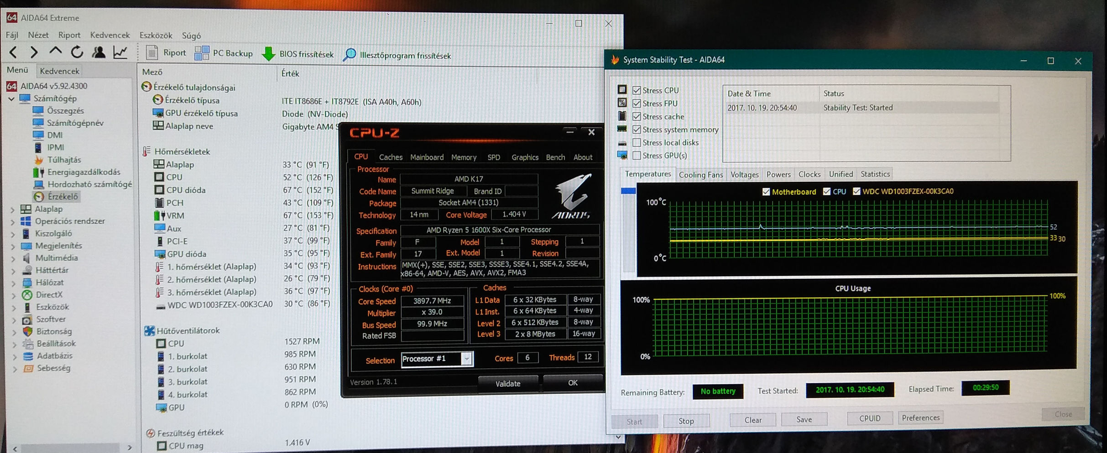Expand the Háttértár node

tap(13, 271)
